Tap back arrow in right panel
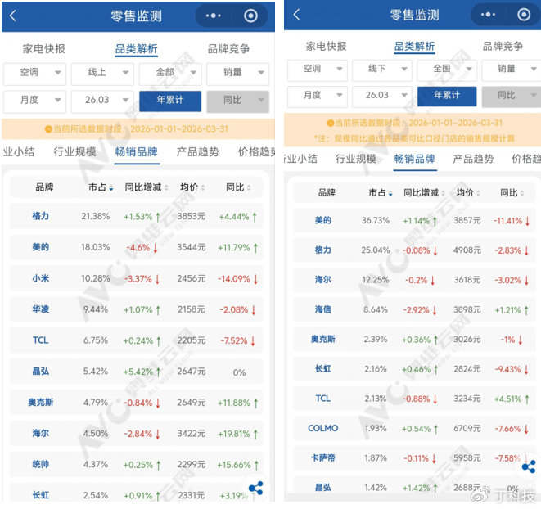Viewport: 541px width, 509px height. click(296, 15)
